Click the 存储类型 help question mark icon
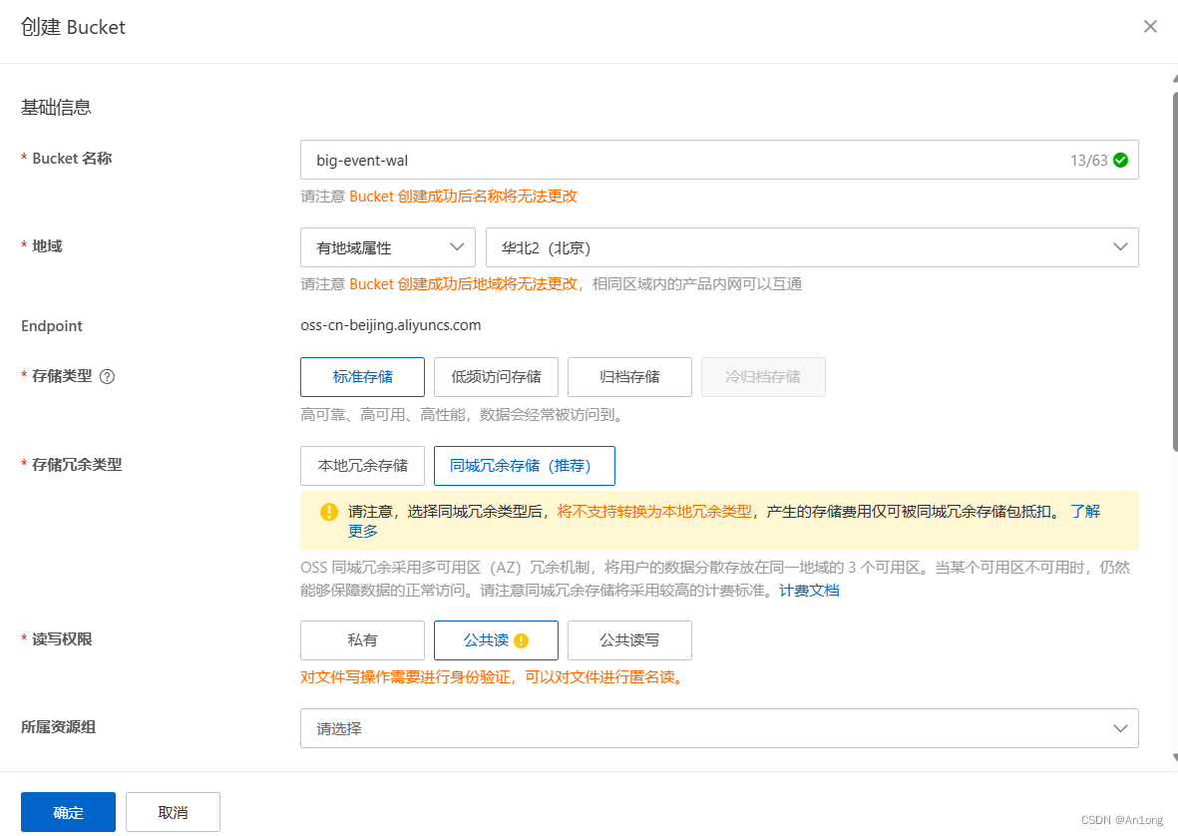Screen dimensions: 1178x836 pos(108,376)
